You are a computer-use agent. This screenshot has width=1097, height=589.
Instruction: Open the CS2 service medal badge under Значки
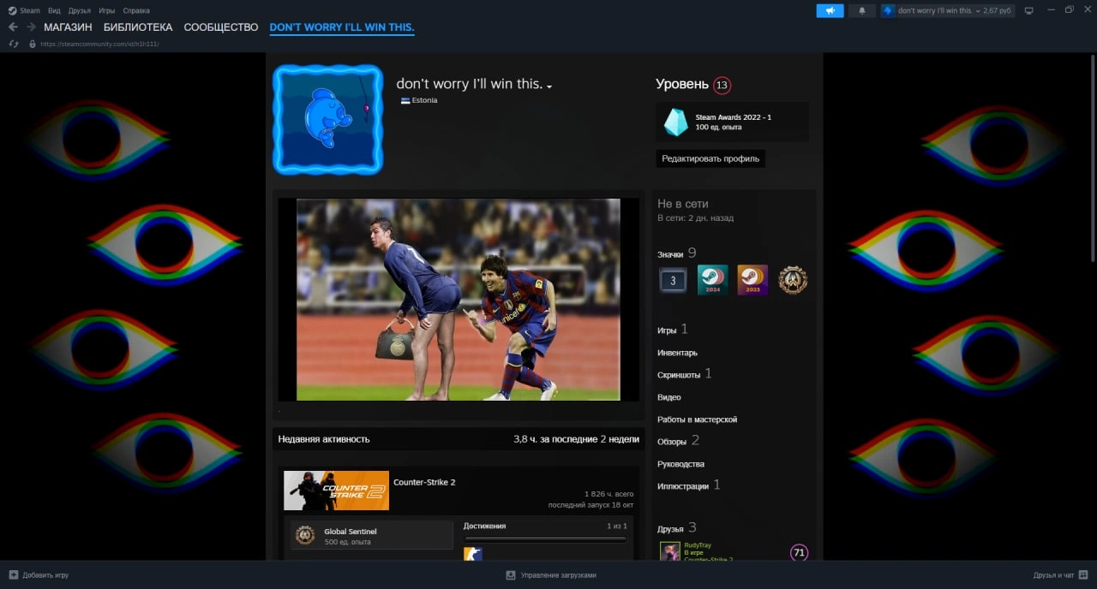tap(793, 280)
